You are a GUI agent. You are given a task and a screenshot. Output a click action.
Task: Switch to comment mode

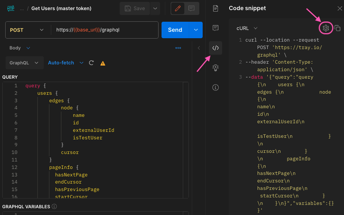point(191,8)
